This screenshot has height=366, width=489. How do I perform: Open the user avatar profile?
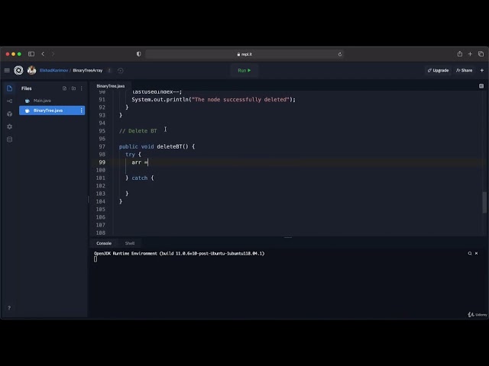(31, 70)
